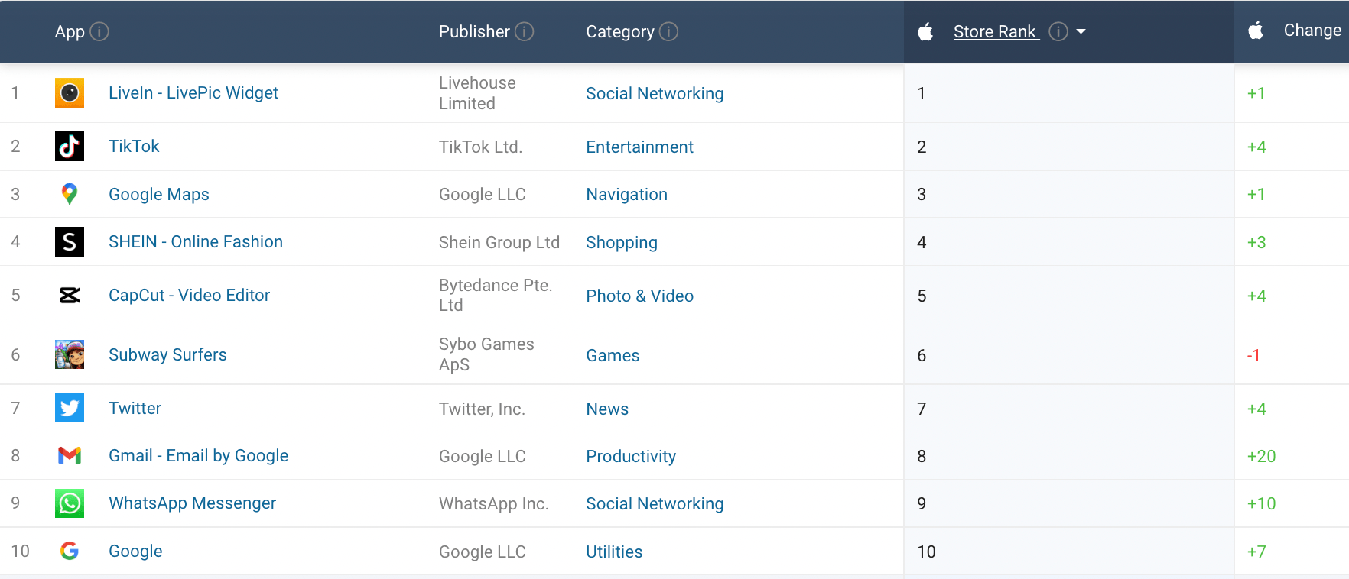The image size is (1349, 579).
Task: Click the LiveIn app icon
Action: 70,93
